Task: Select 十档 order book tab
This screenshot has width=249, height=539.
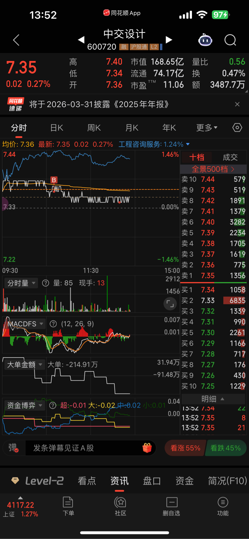Action: point(196,157)
